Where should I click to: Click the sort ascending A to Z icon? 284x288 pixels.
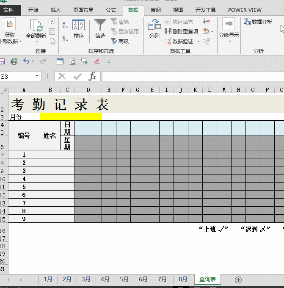(x=65, y=25)
